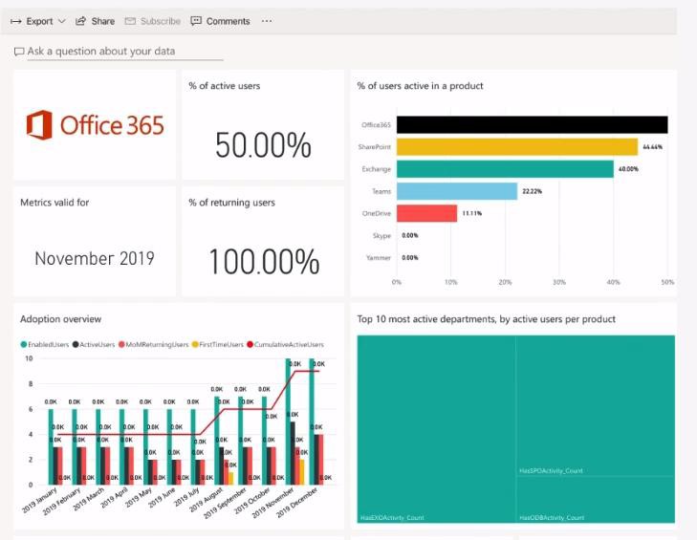Click the Yammer 0.00% label

click(410, 258)
